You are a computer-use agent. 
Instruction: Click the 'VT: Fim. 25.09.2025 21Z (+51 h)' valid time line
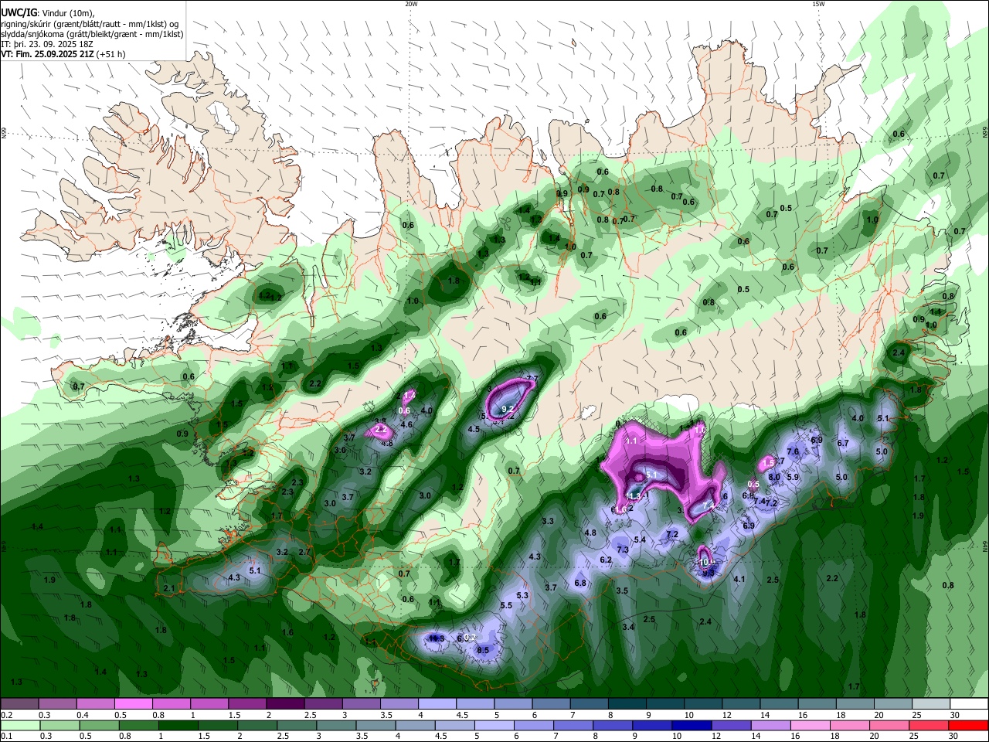click(63, 54)
